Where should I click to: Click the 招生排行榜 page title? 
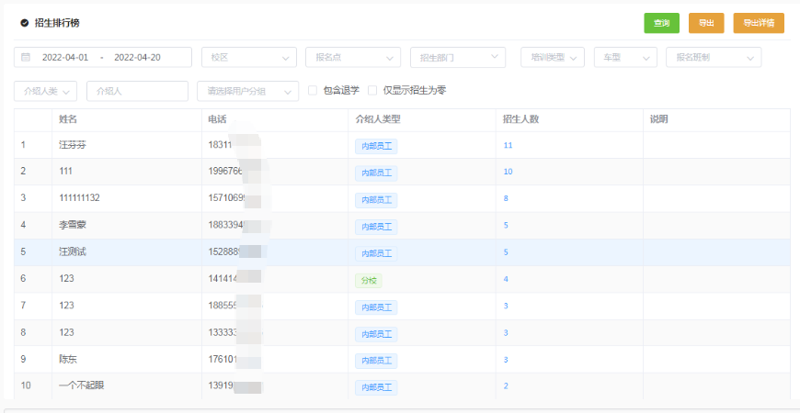57,23
